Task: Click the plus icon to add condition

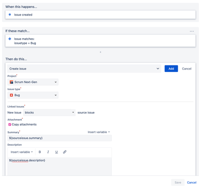Action: click(101, 52)
